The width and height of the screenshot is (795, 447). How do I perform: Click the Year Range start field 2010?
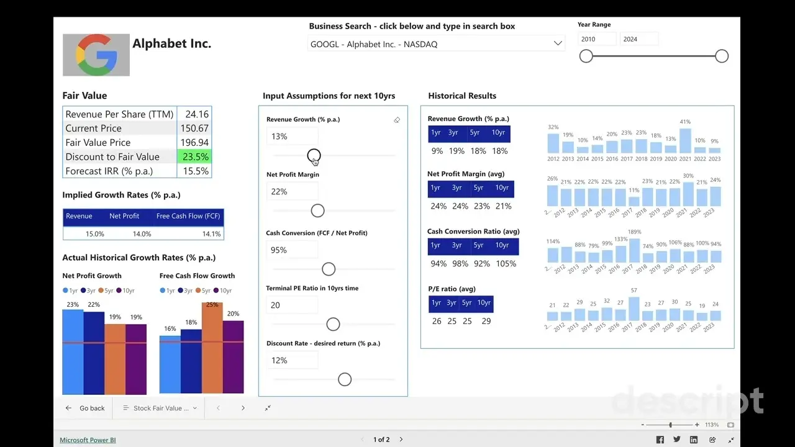pos(597,39)
